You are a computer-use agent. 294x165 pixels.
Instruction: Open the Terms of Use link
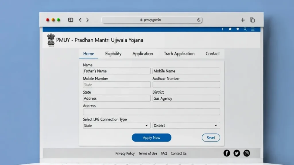148,154
